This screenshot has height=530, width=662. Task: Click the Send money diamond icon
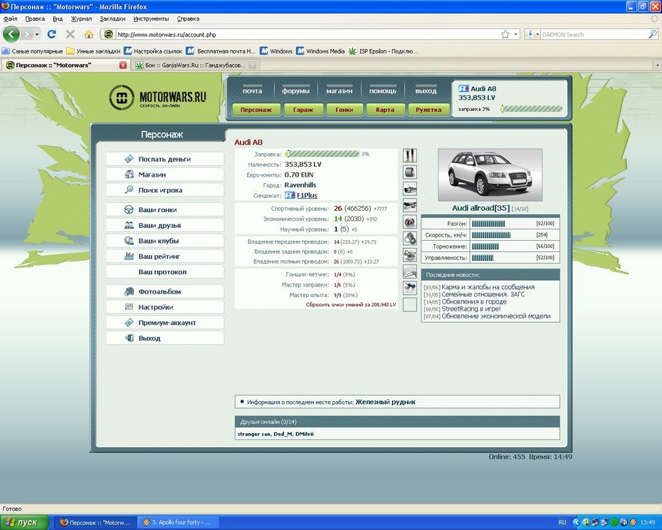[x=129, y=159]
